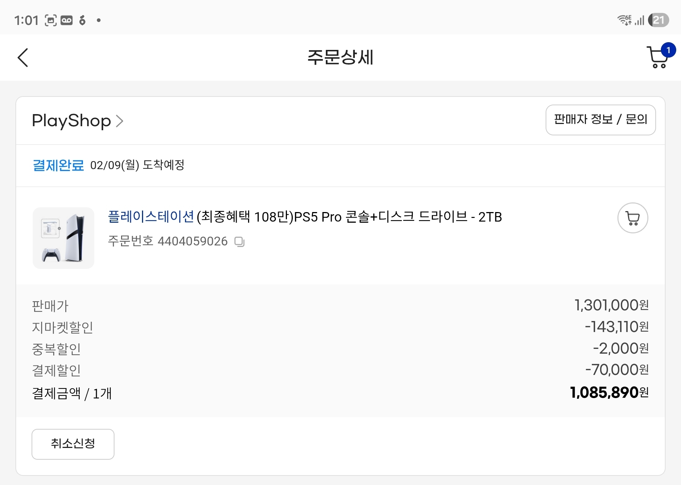
Task: Open the shopping cart with badge
Action: 658,57
